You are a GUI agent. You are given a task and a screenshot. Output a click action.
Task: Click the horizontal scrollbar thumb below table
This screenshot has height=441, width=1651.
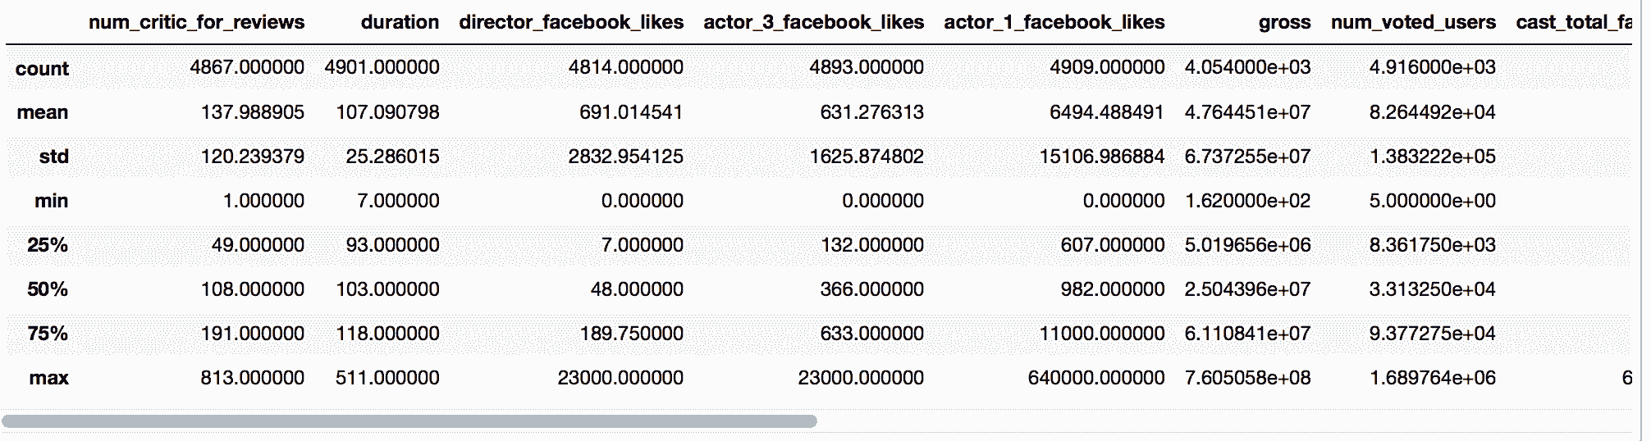tap(409, 421)
